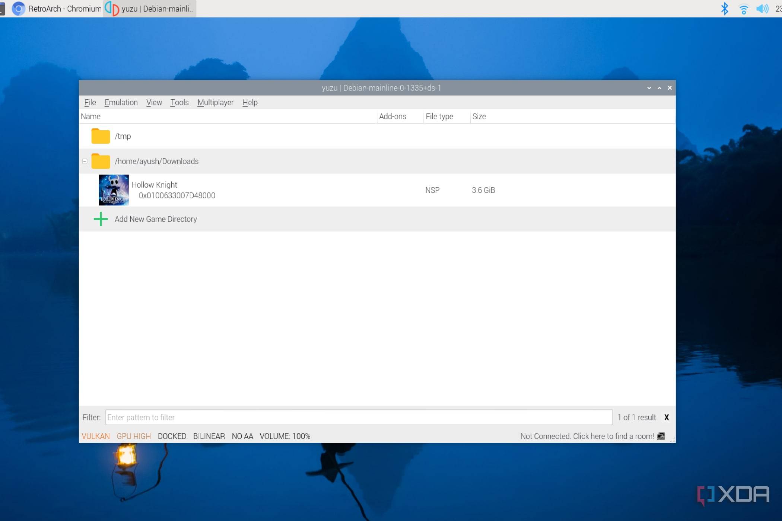Collapse the /home/ayush/Downloads directory
The image size is (782, 521).
click(x=85, y=162)
